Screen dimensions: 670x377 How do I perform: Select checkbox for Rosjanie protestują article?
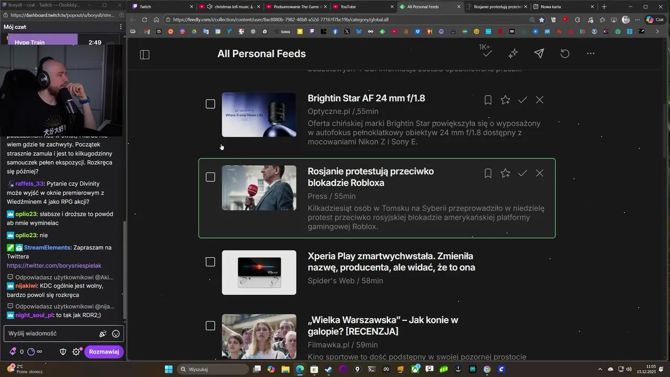210,177
